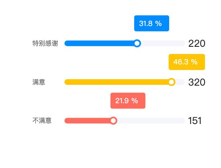Click the gray track end of 满意 bar

tap(180, 82)
